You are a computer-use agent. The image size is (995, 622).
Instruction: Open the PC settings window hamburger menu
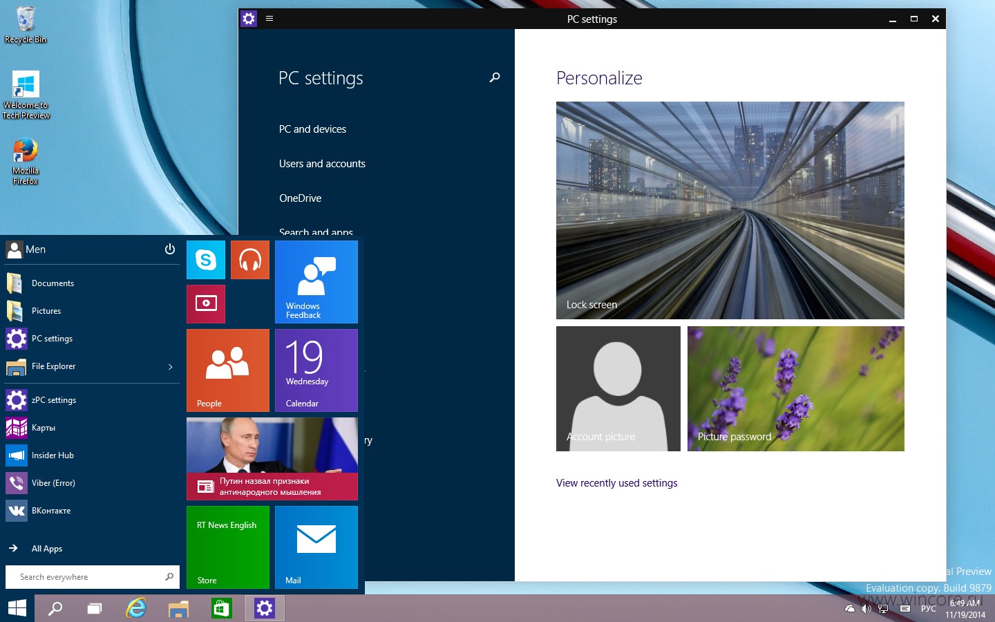point(269,19)
